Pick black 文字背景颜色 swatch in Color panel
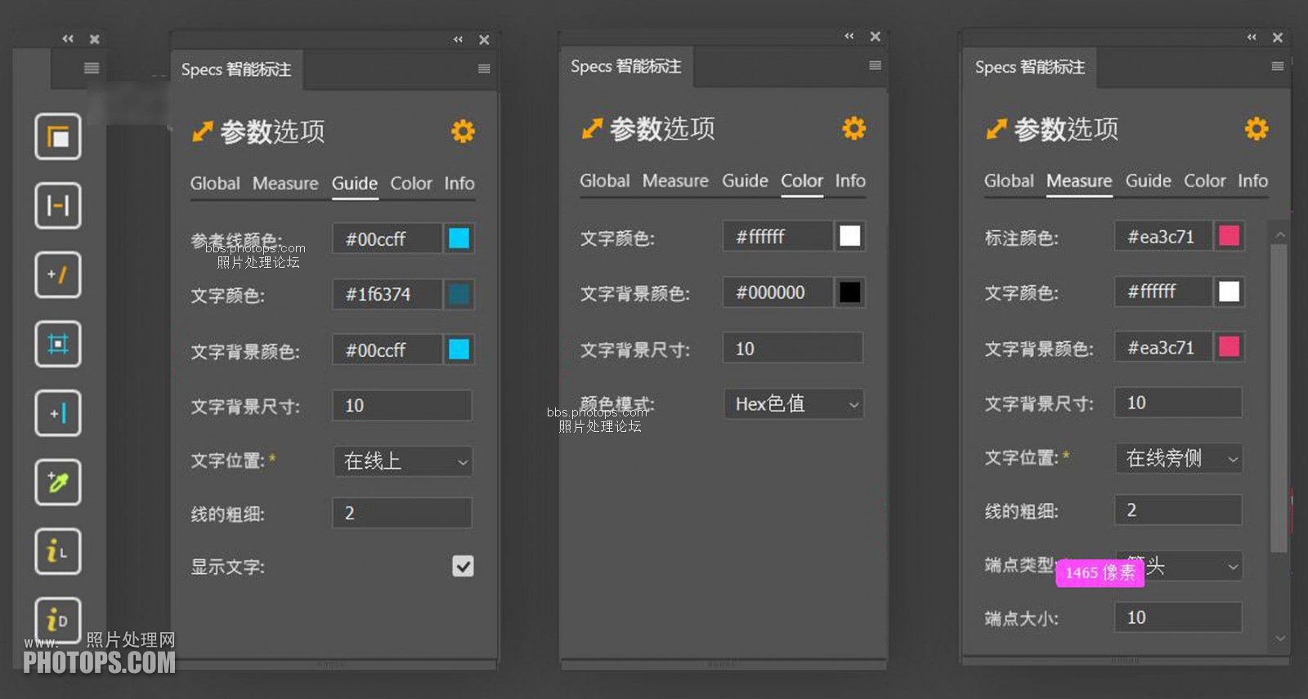Image resolution: width=1308 pixels, height=699 pixels. coord(850,292)
